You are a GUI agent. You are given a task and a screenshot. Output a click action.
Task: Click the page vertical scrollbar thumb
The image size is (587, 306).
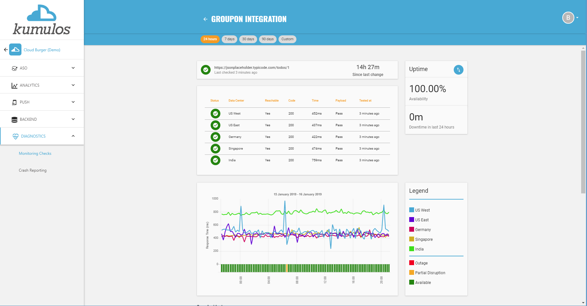pos(583,122)
